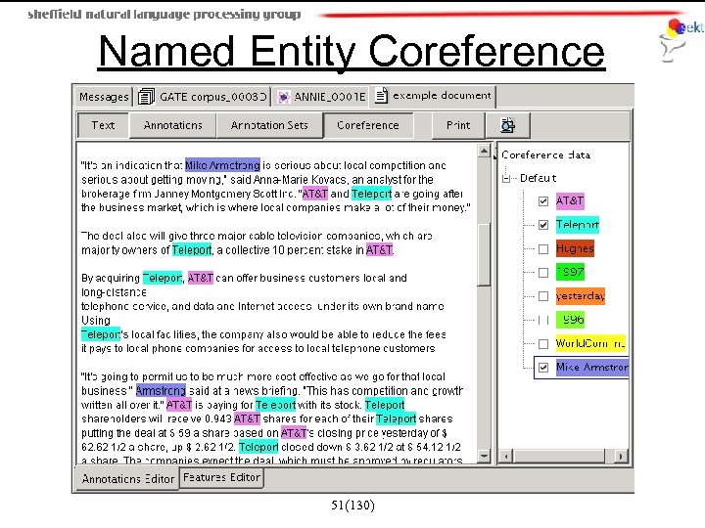705x528 pixels.
Task: Click the vertical scrollbar thumb of text pane
Action: [484, 253]
